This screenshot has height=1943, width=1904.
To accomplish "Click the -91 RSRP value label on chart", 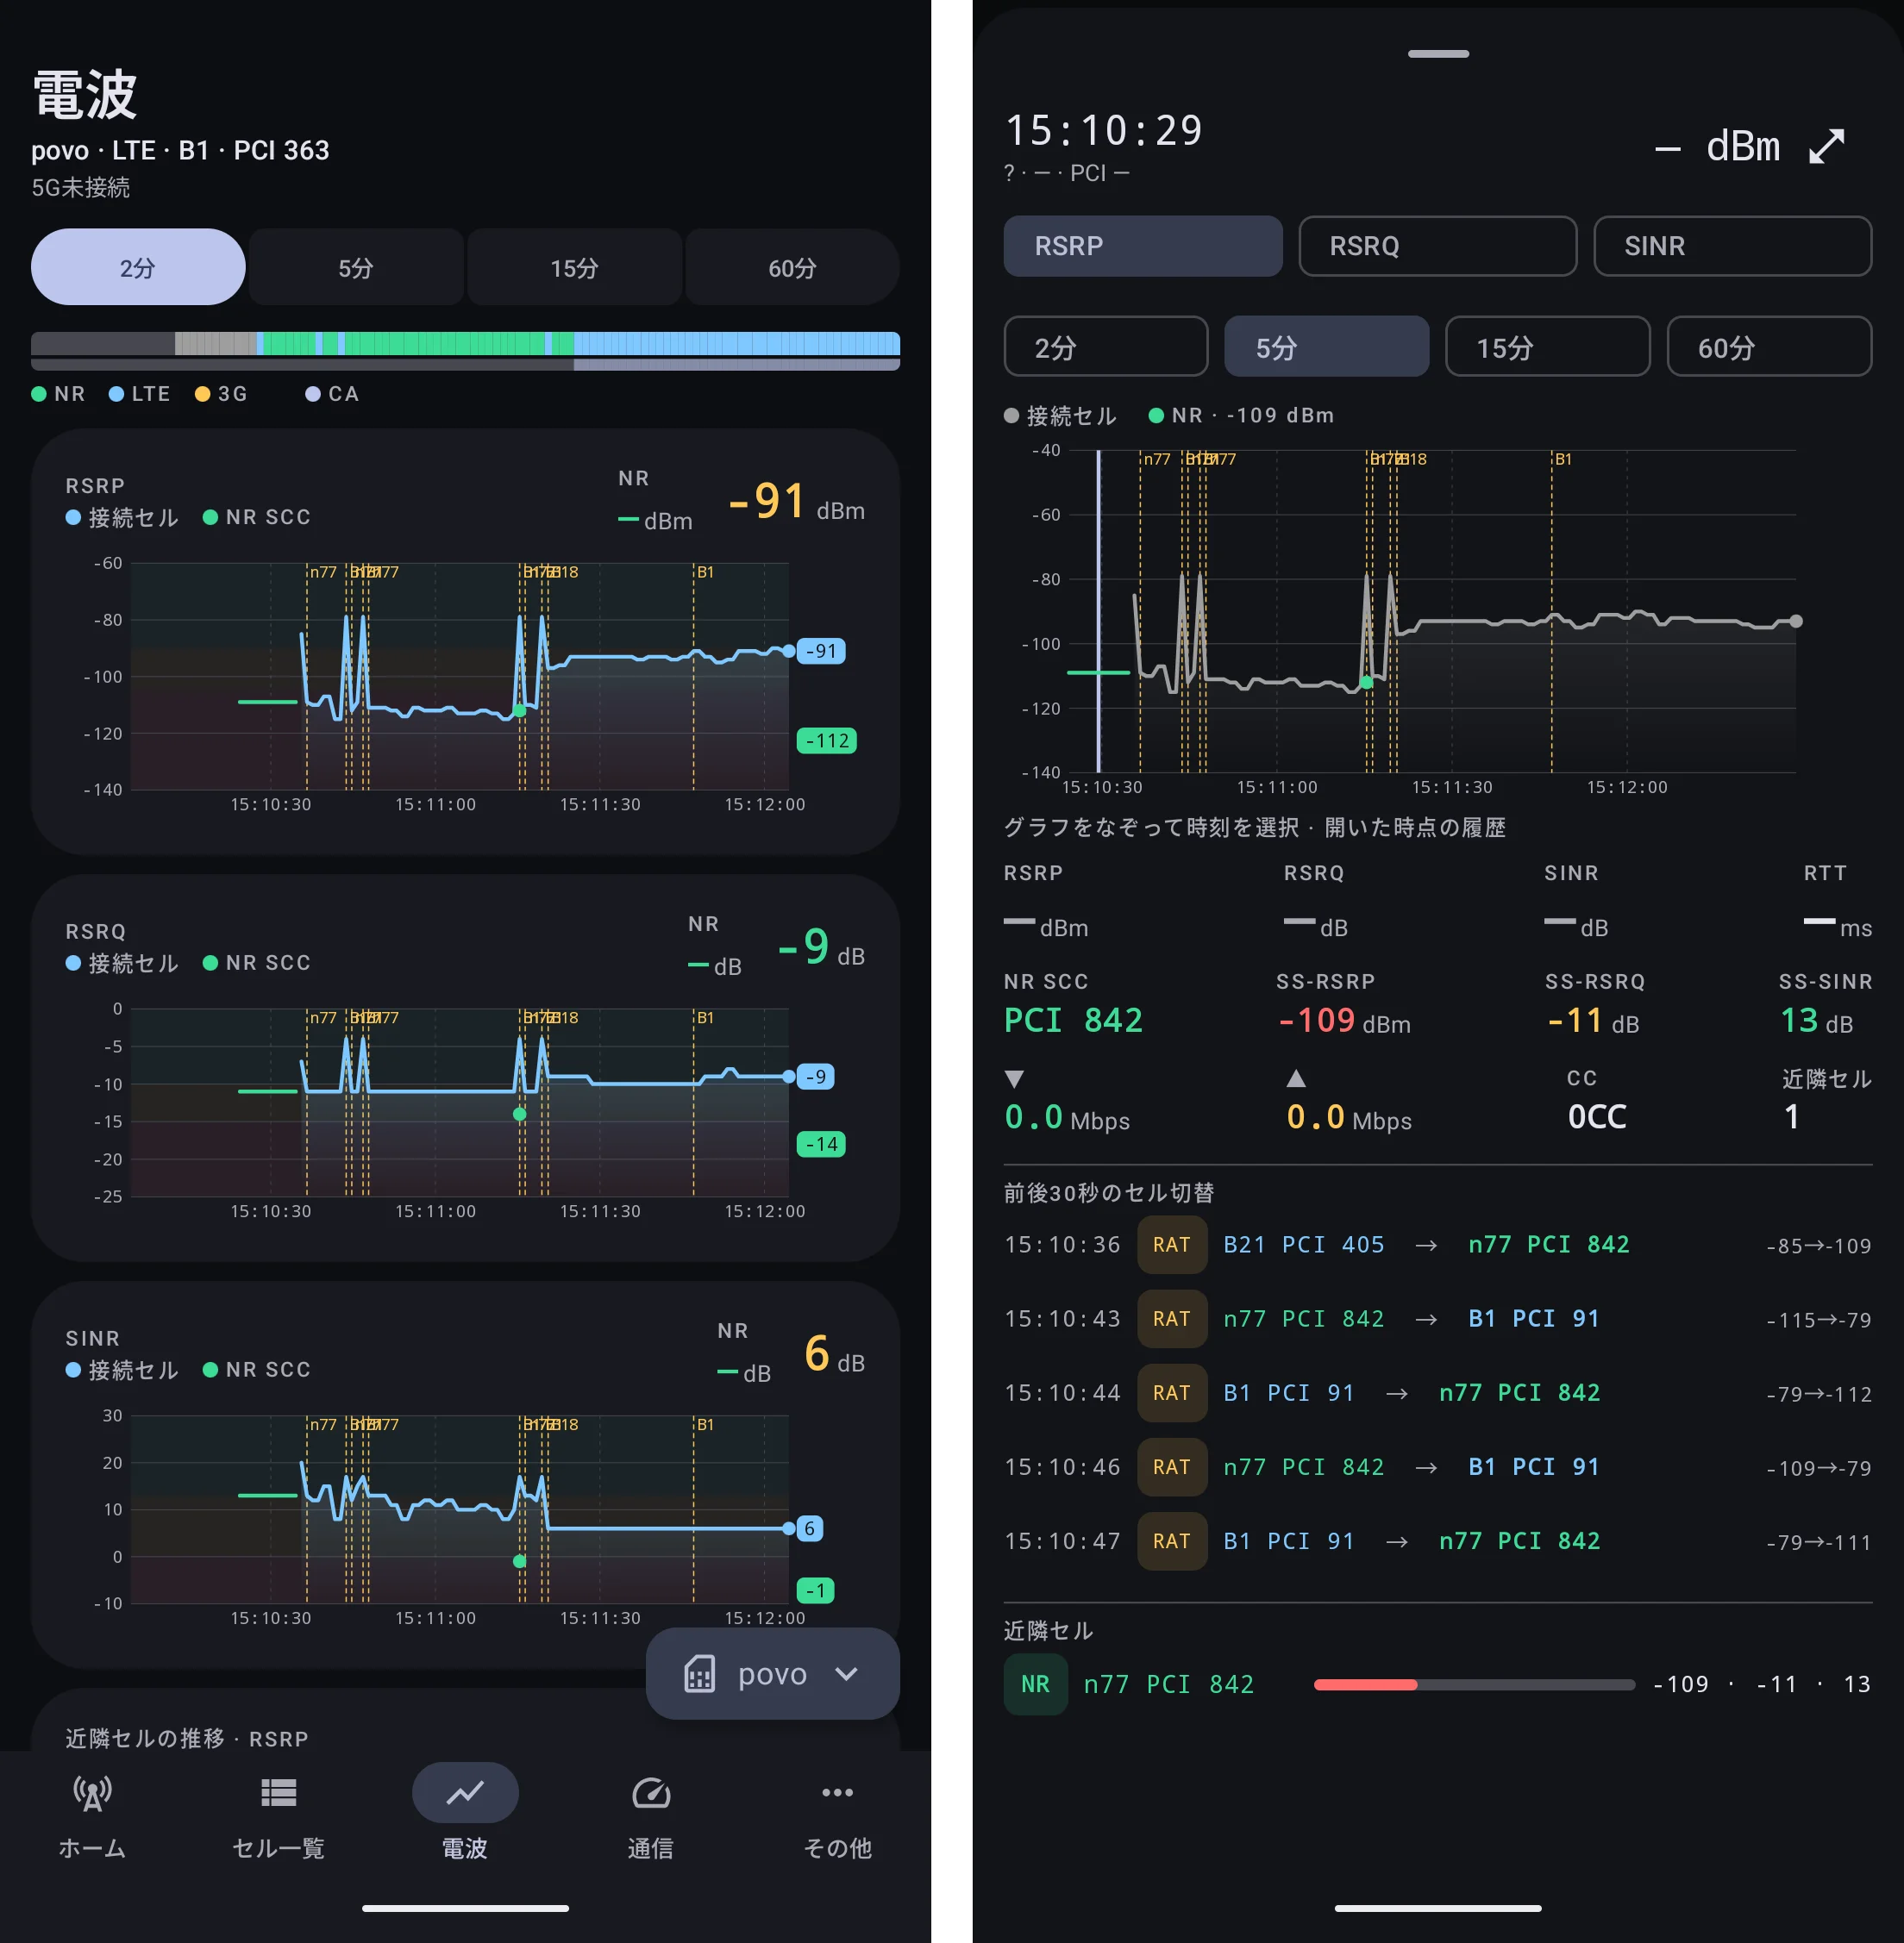I will click(x=821, y=651).
